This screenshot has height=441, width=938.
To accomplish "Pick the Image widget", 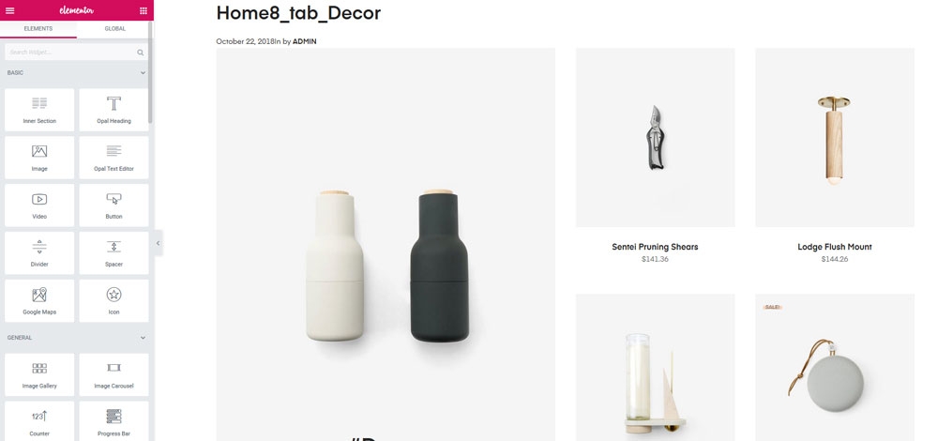I will pos(39,158).
